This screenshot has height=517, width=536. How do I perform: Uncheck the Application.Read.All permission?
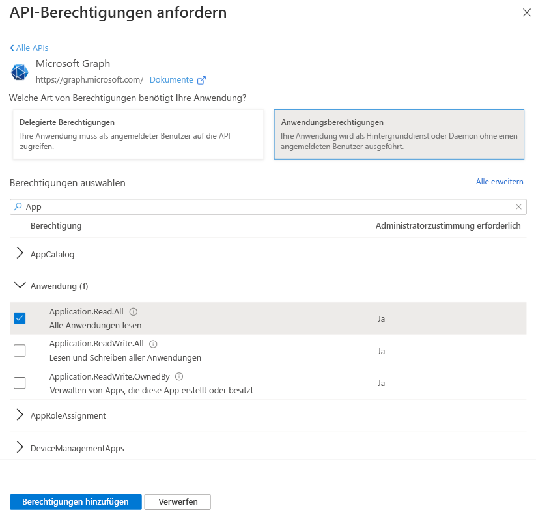(20, 318)
